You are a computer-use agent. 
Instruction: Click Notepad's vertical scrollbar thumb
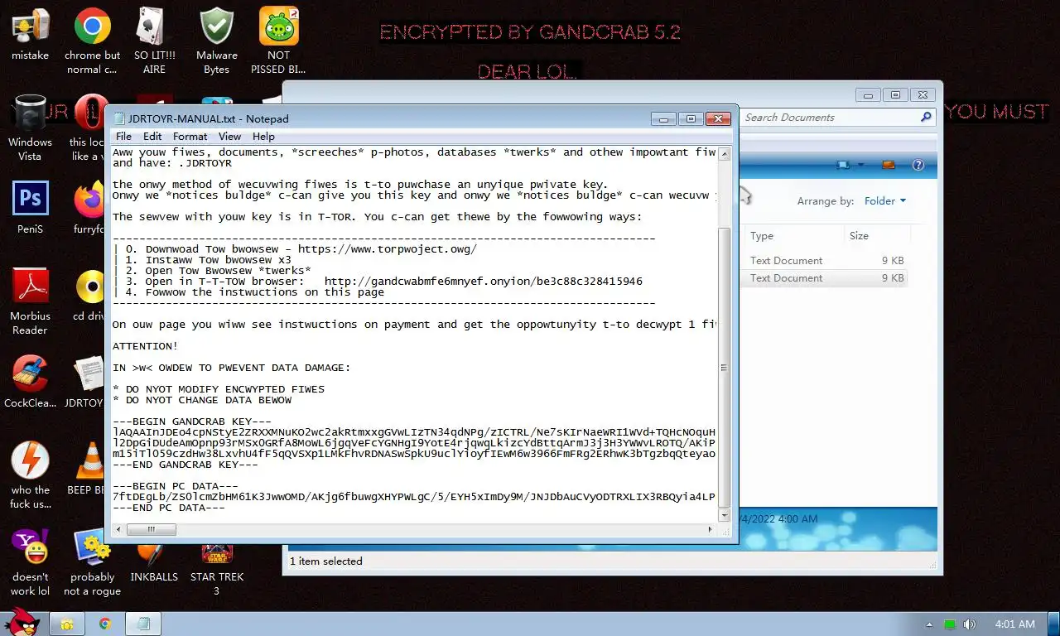click(725, 367)
